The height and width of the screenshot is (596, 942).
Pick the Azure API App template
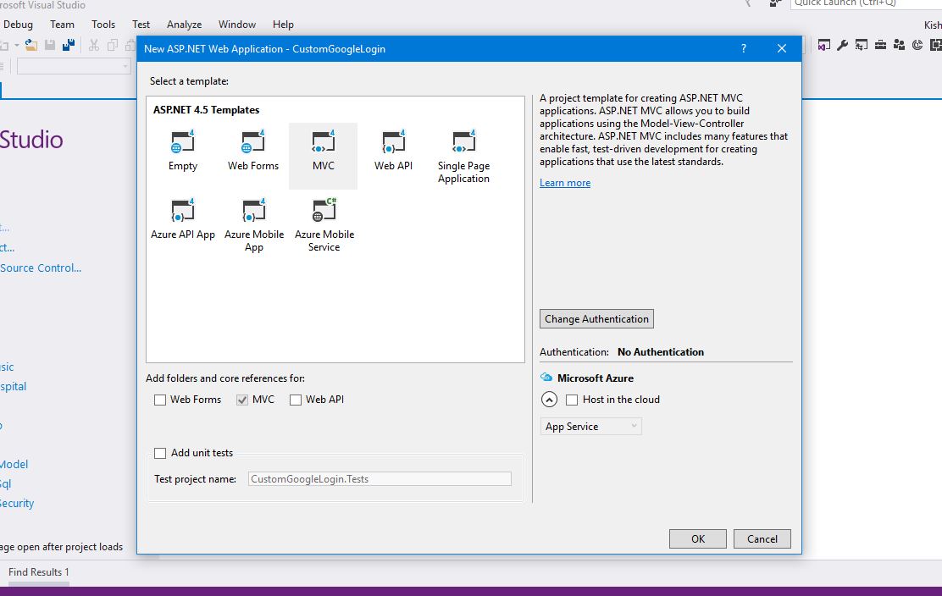pyautogui.click(x=183, y=219)
